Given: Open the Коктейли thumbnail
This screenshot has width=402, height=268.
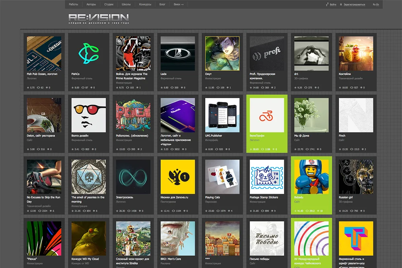Looking at the screenshot, I should click(x=356, y=53).
